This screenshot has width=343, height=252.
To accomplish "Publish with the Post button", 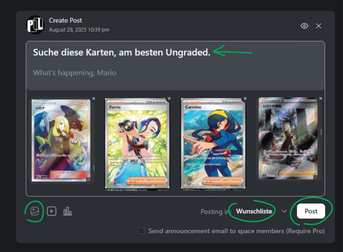I will tap(311, 211).
